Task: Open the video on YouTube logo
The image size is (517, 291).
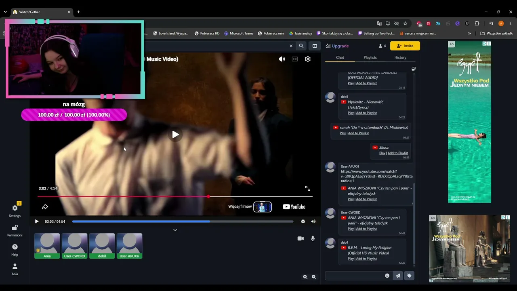Action: (x=294, y=207)
